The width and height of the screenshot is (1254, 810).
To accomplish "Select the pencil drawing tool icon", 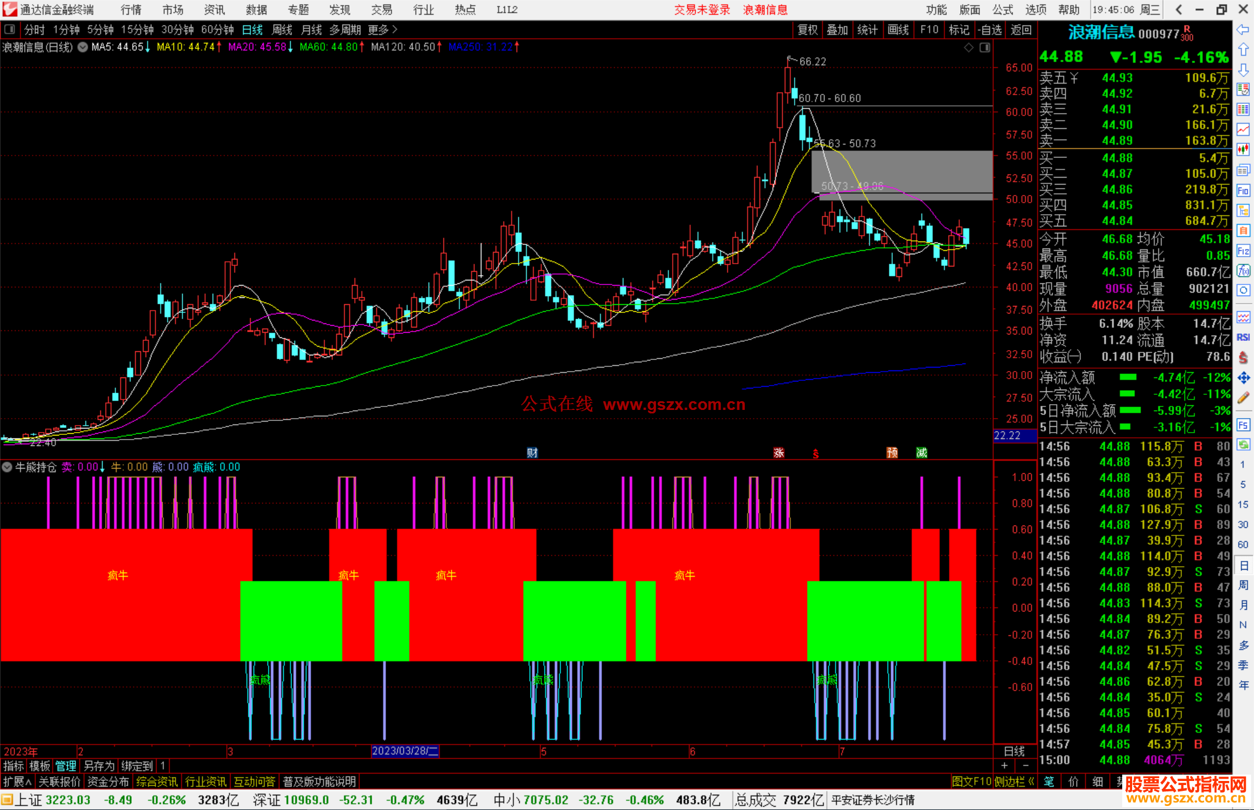I will pyautogui.click(x=1243, y=398).
